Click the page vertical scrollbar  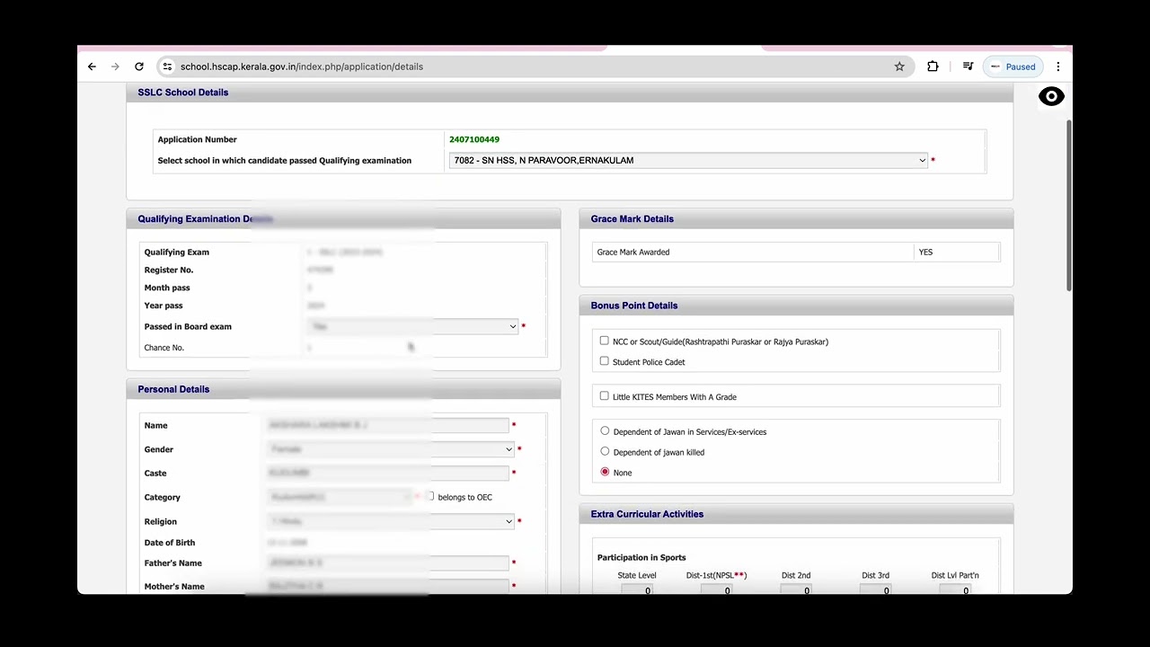tap(1068, 204)
